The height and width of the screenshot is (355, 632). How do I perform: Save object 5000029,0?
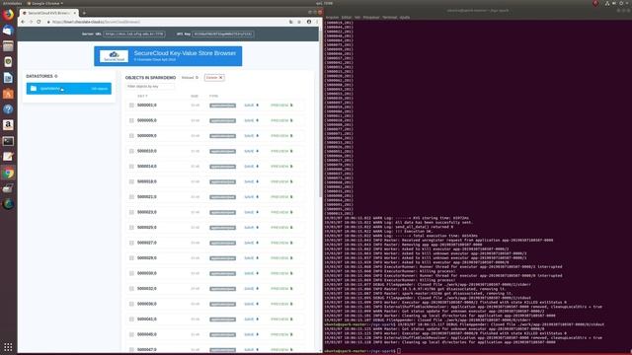coord(251,258)
